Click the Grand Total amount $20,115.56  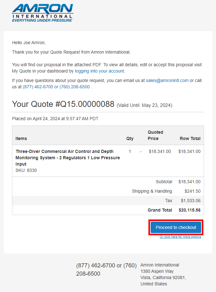point(189,210)
